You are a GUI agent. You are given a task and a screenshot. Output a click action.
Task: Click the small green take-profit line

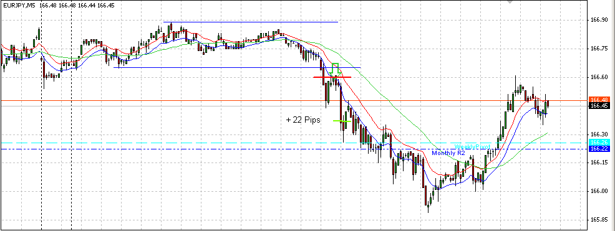pos(342,121)
